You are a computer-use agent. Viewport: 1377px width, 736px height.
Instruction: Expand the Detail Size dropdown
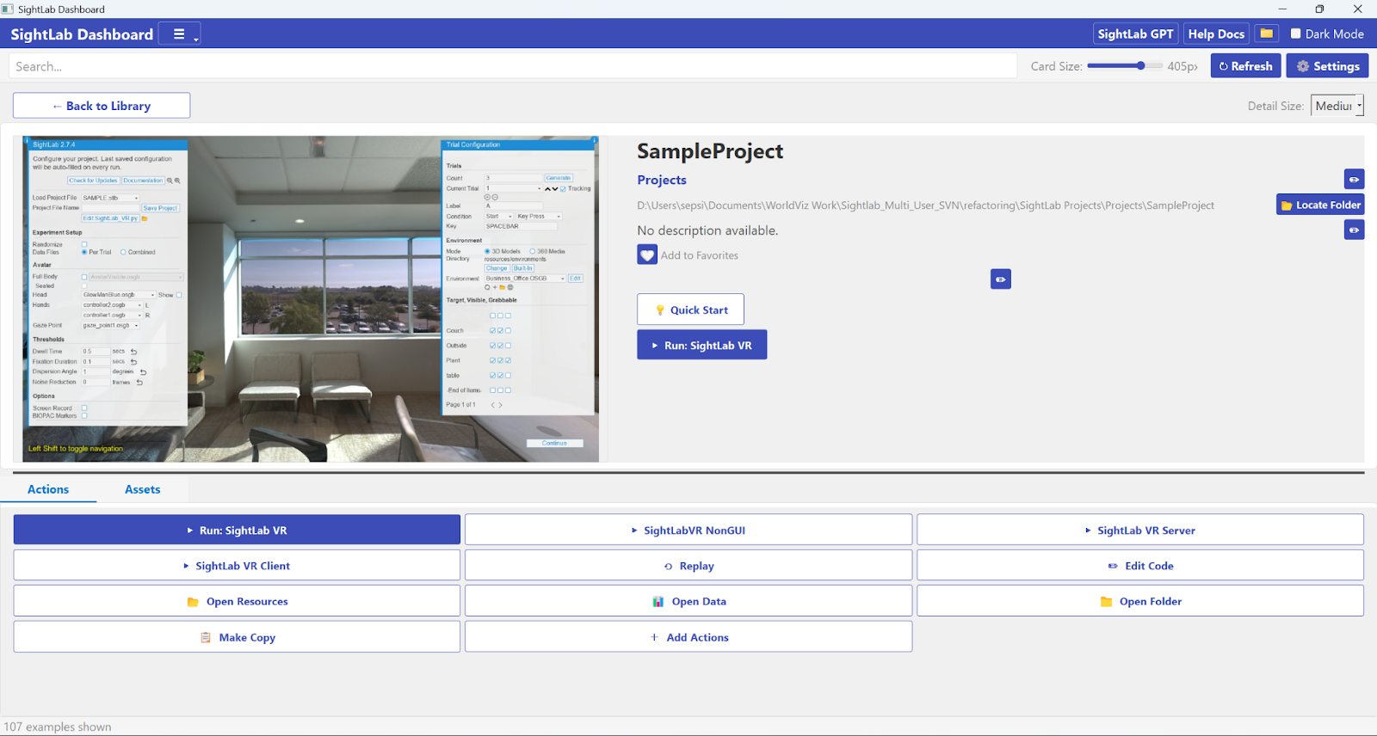(x=1337, y=106)
